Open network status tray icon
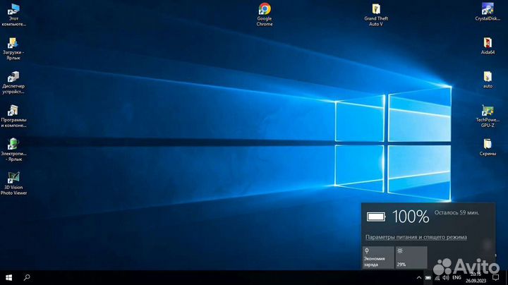Viewport: 508px width, 285px height. pyautogui.click(x=437, y=277)
